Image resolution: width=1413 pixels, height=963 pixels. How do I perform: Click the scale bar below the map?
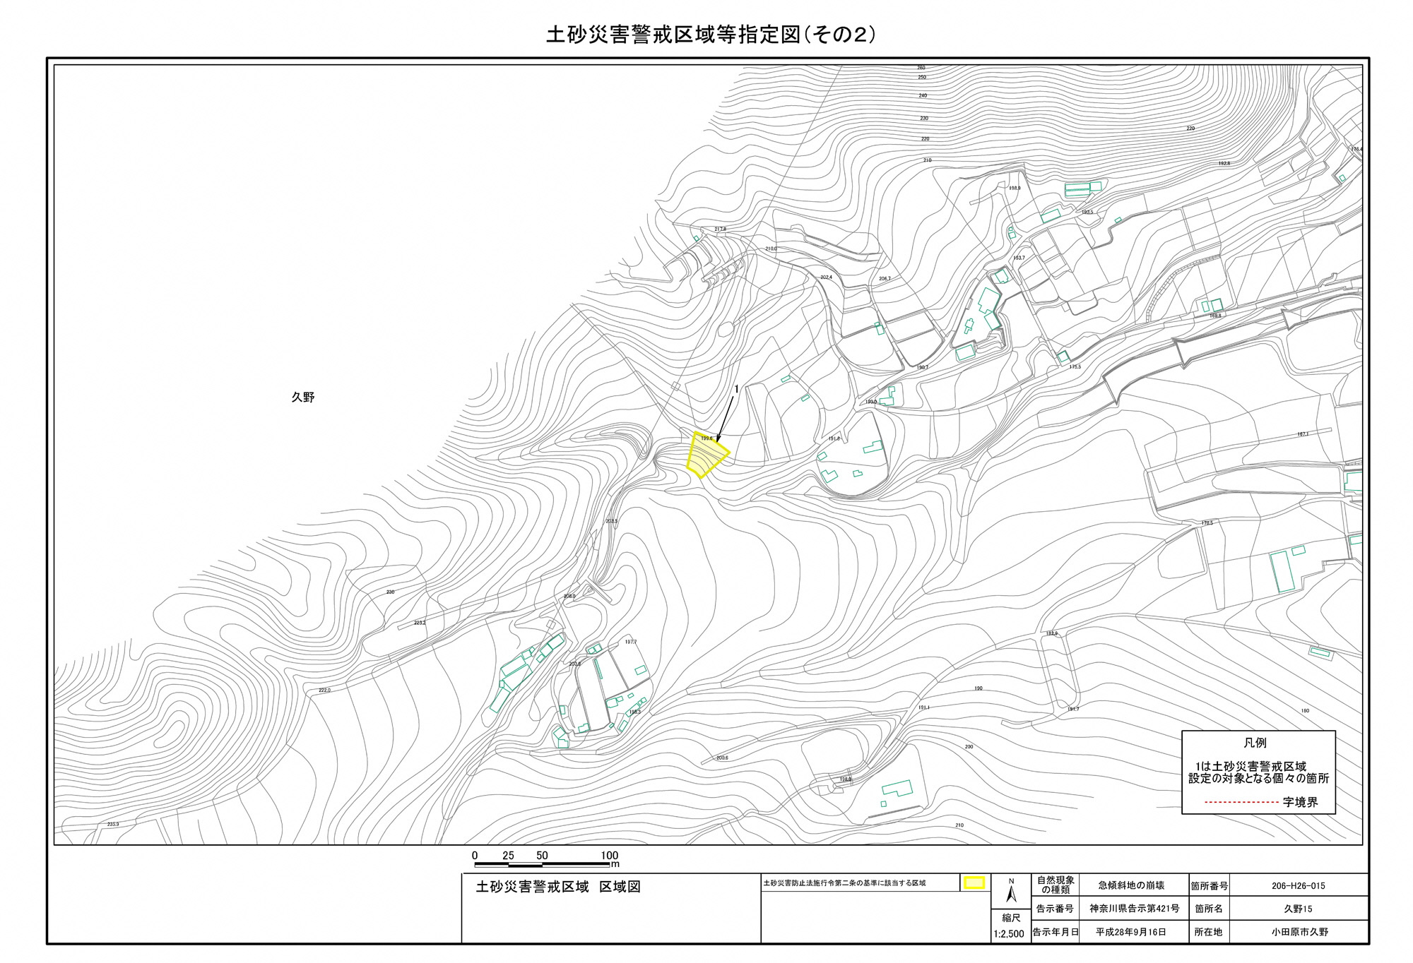tap(543, 864)
